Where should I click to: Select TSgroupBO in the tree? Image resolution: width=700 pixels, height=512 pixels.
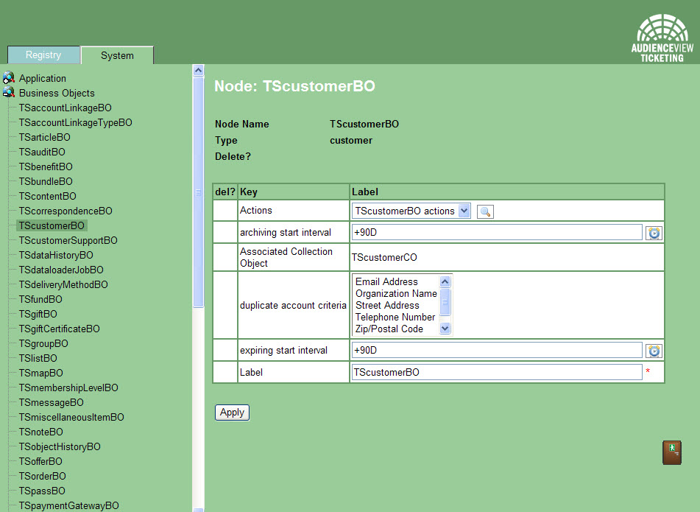point(43,343)
